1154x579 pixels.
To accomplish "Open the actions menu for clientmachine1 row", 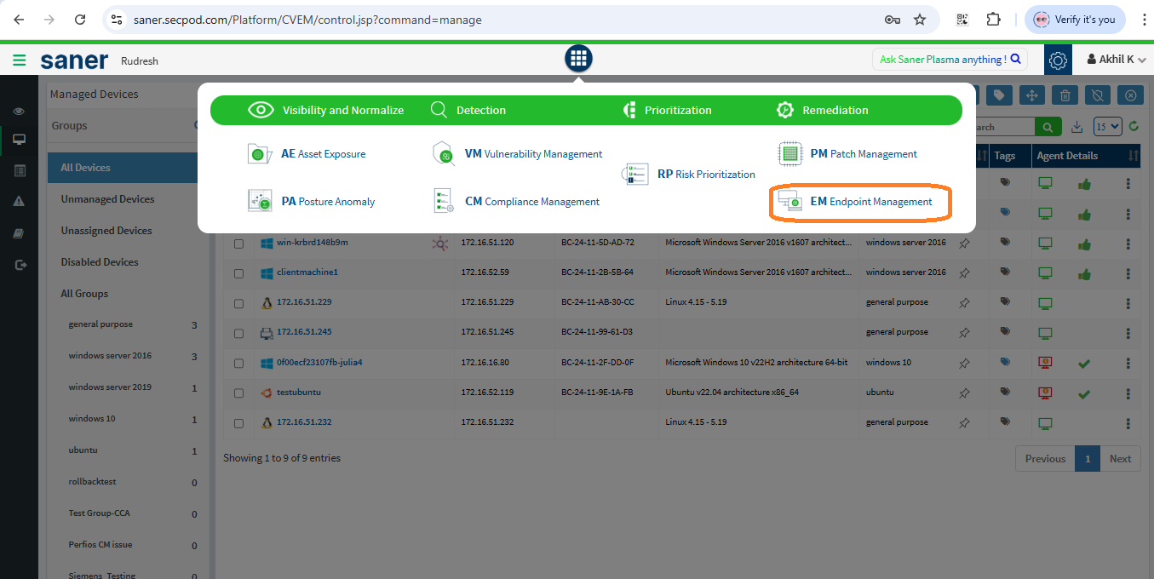I will pyautogui.click(x=1128, y=273).
